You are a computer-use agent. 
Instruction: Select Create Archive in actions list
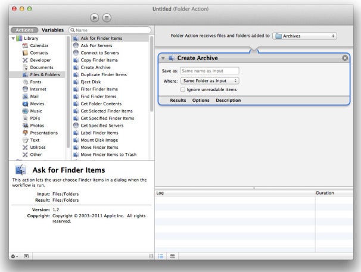(x=110, y=67)
